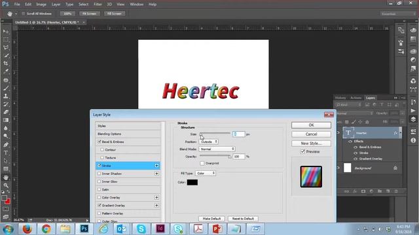This screenshot has height=235, width=419.
Task: Toggle the Bevel & Emboss checkbox
Action: pyautogui.click(x=100, y=142)
